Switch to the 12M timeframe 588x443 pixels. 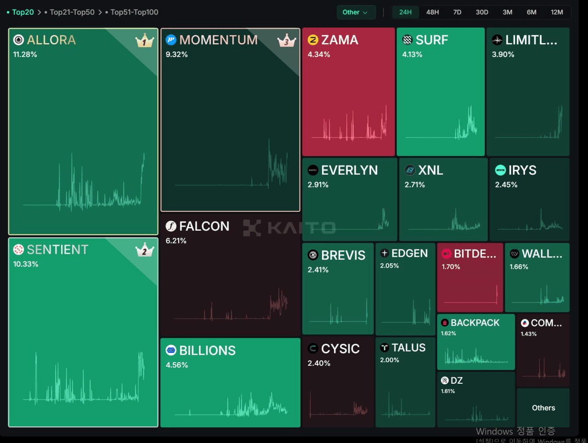[x=557, y=12]
